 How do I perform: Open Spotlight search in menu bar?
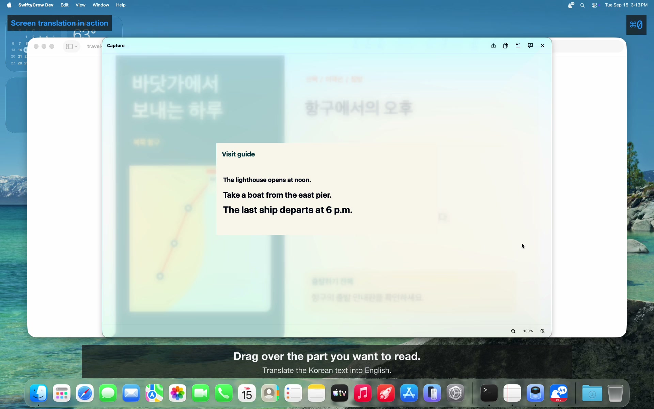point(582,5)
